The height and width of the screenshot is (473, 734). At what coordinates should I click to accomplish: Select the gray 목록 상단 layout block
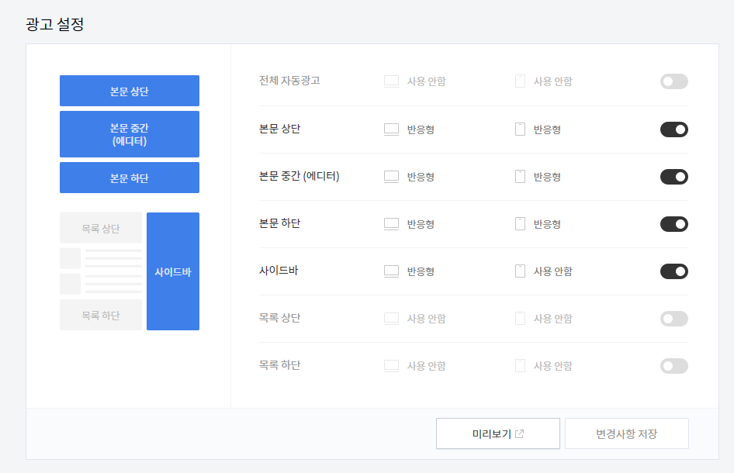click(x=101, y=228)
